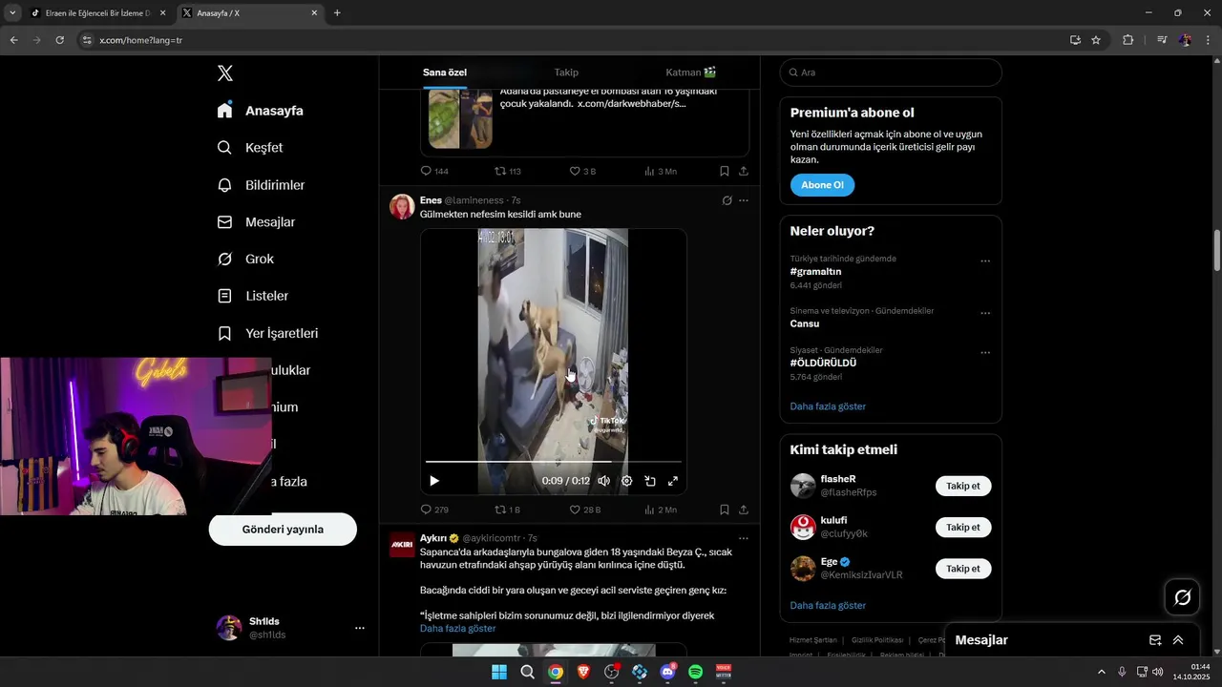Open more options for Cansu trend
The image size is (1222, 687).
coord(985,313)
